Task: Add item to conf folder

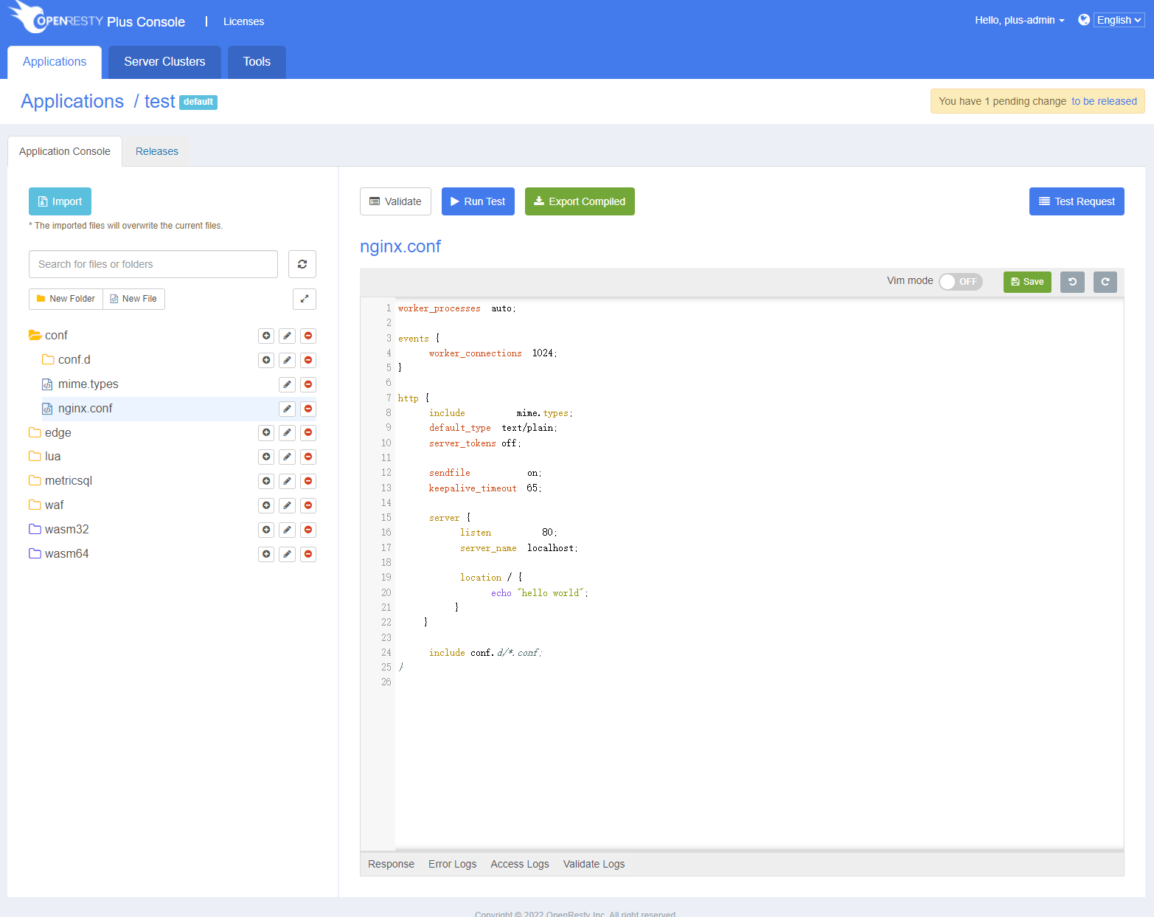Action: pyautogui.click(x=266, y=336)
